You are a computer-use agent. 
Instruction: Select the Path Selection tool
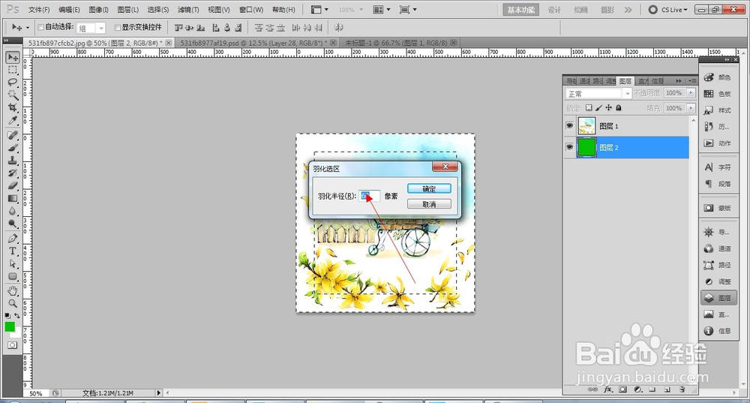click(x=13, y=263)
